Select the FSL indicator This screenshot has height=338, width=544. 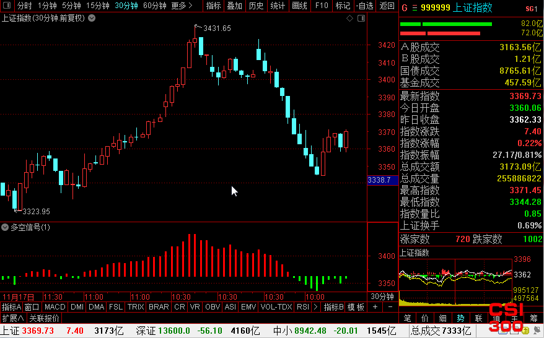coord(116,307)
